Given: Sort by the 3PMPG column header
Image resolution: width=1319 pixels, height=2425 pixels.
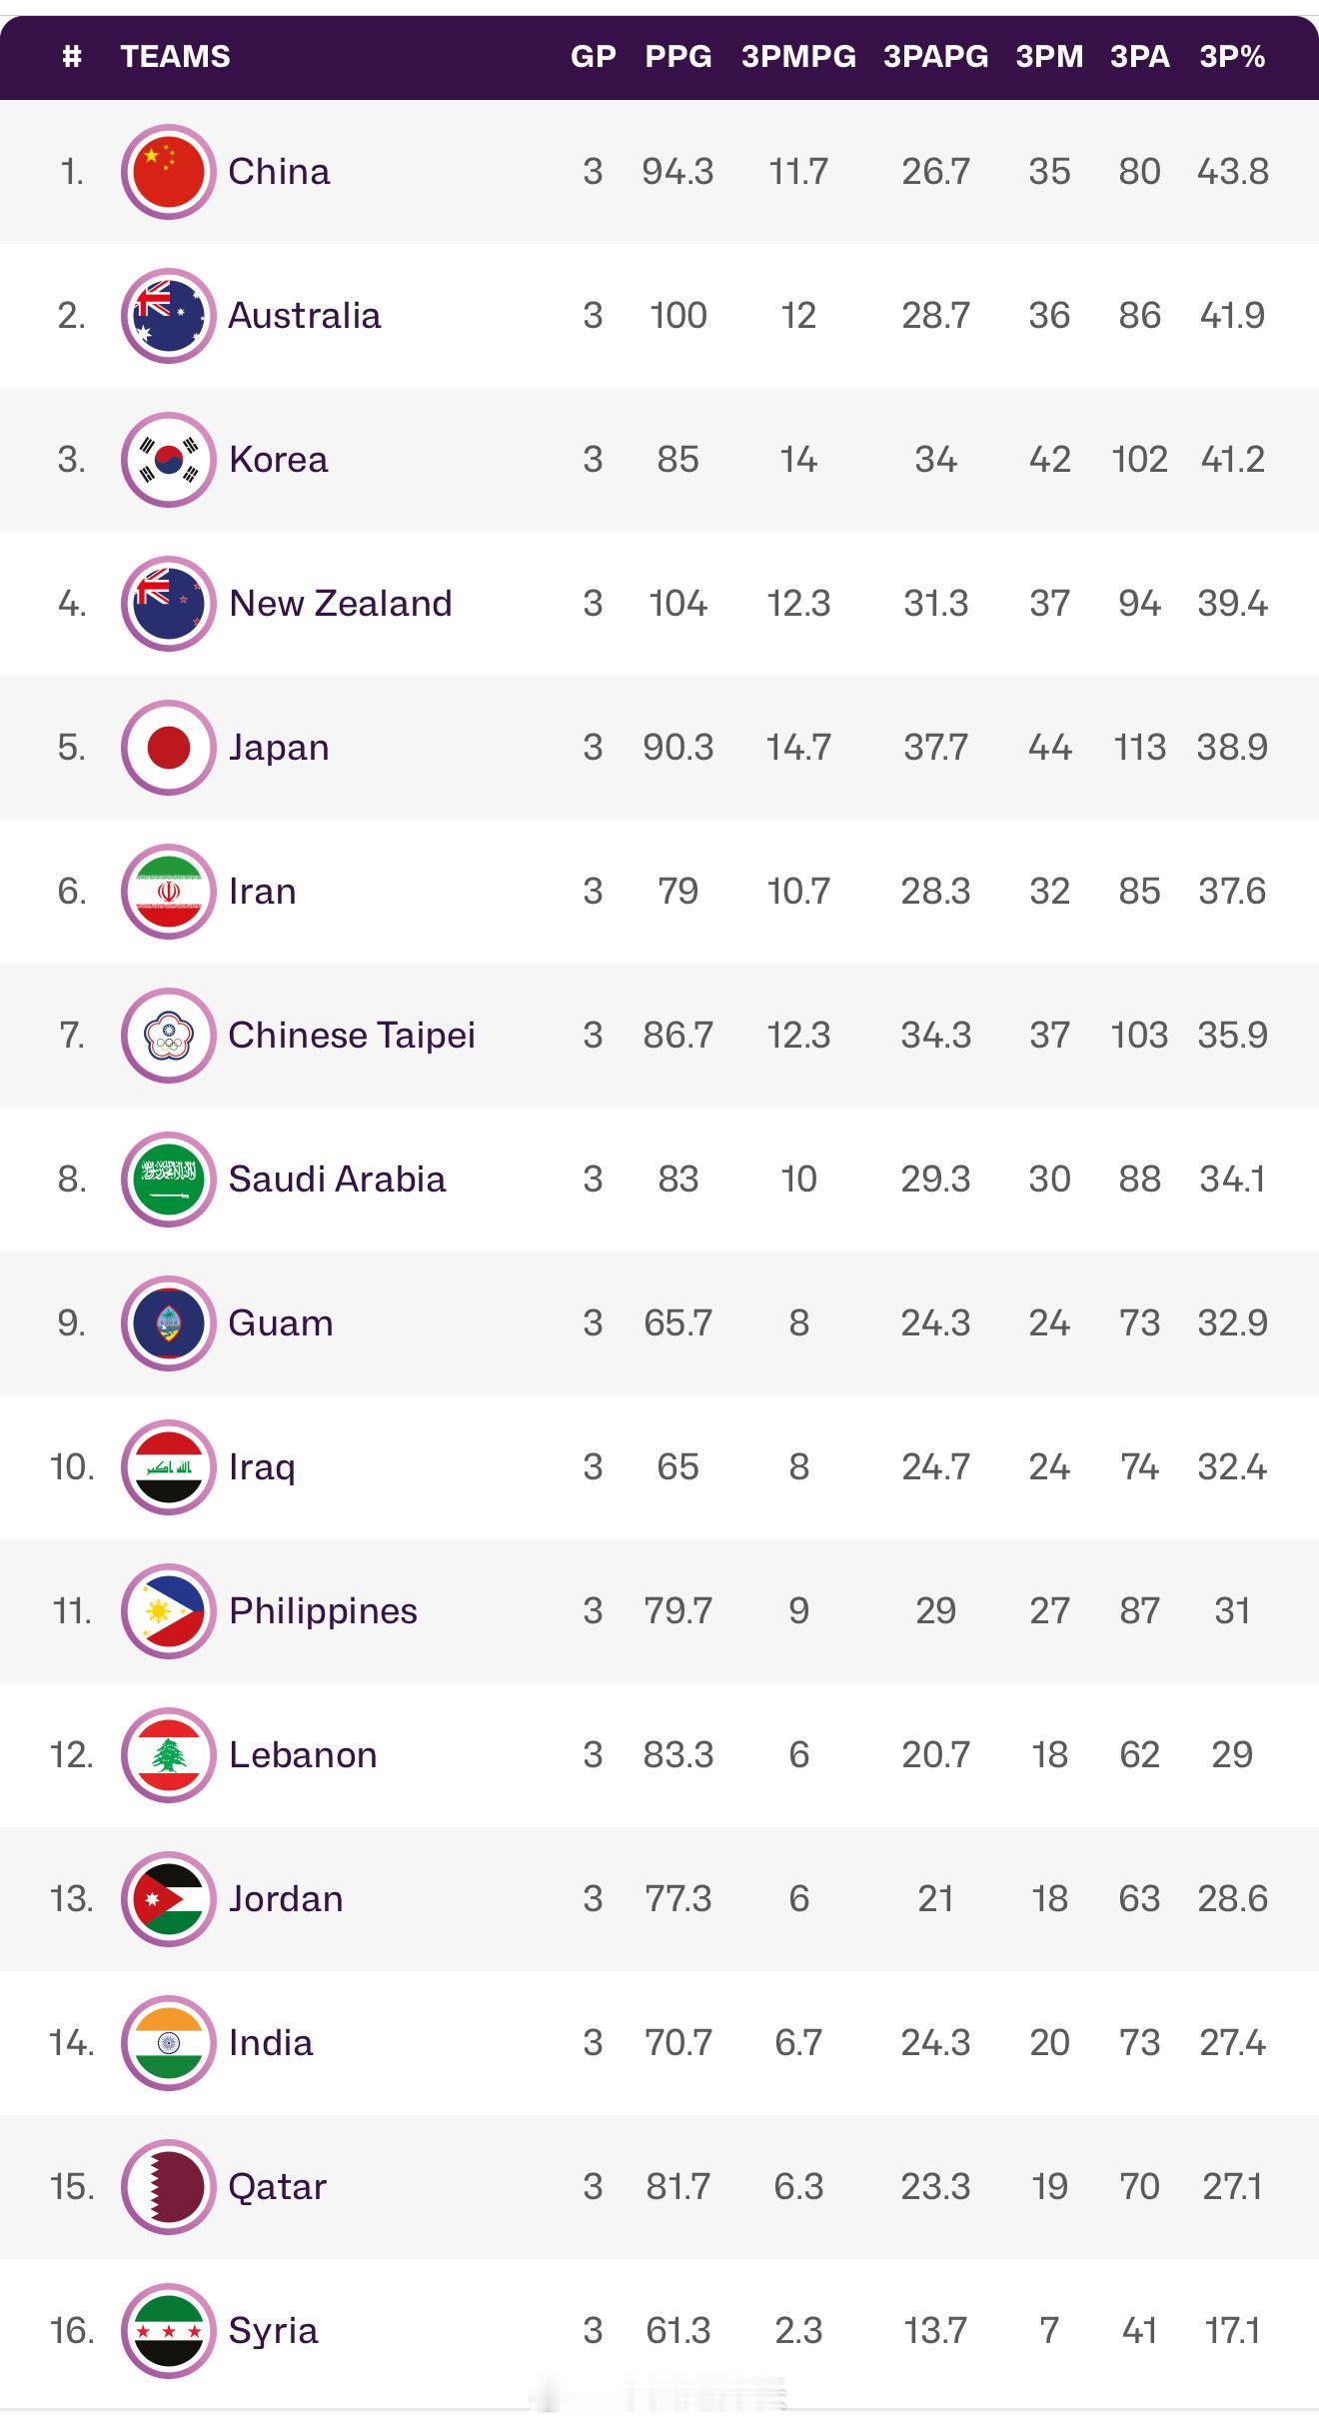Looking at the screenshot, I should click(x=798, y=56).
